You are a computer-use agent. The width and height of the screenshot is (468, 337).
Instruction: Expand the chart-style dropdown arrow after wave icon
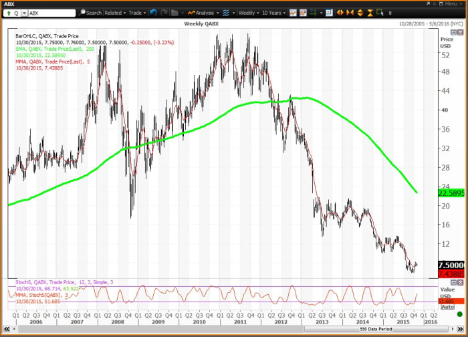233,13
